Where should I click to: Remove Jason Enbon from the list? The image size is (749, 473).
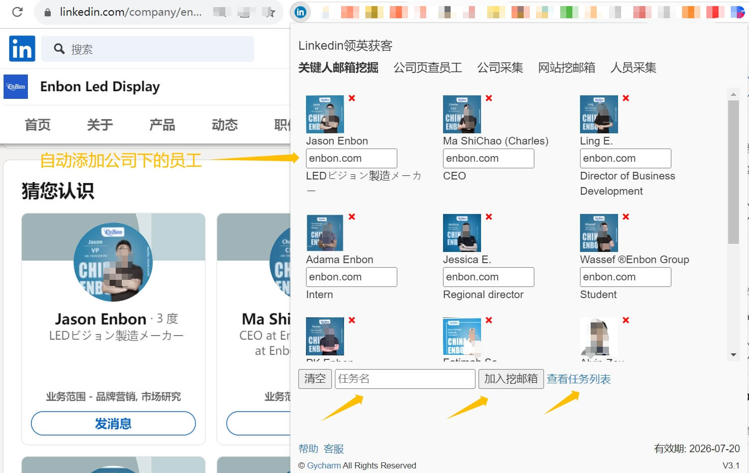(352, 98)
